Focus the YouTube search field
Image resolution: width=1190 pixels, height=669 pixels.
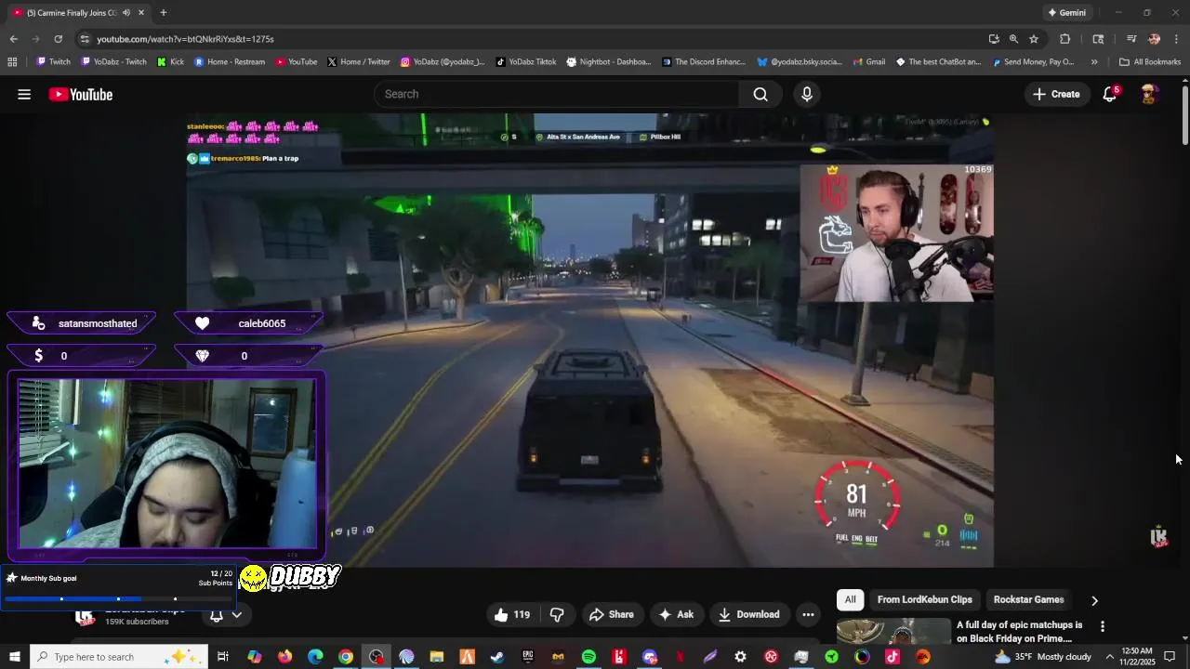pos(556,94)
